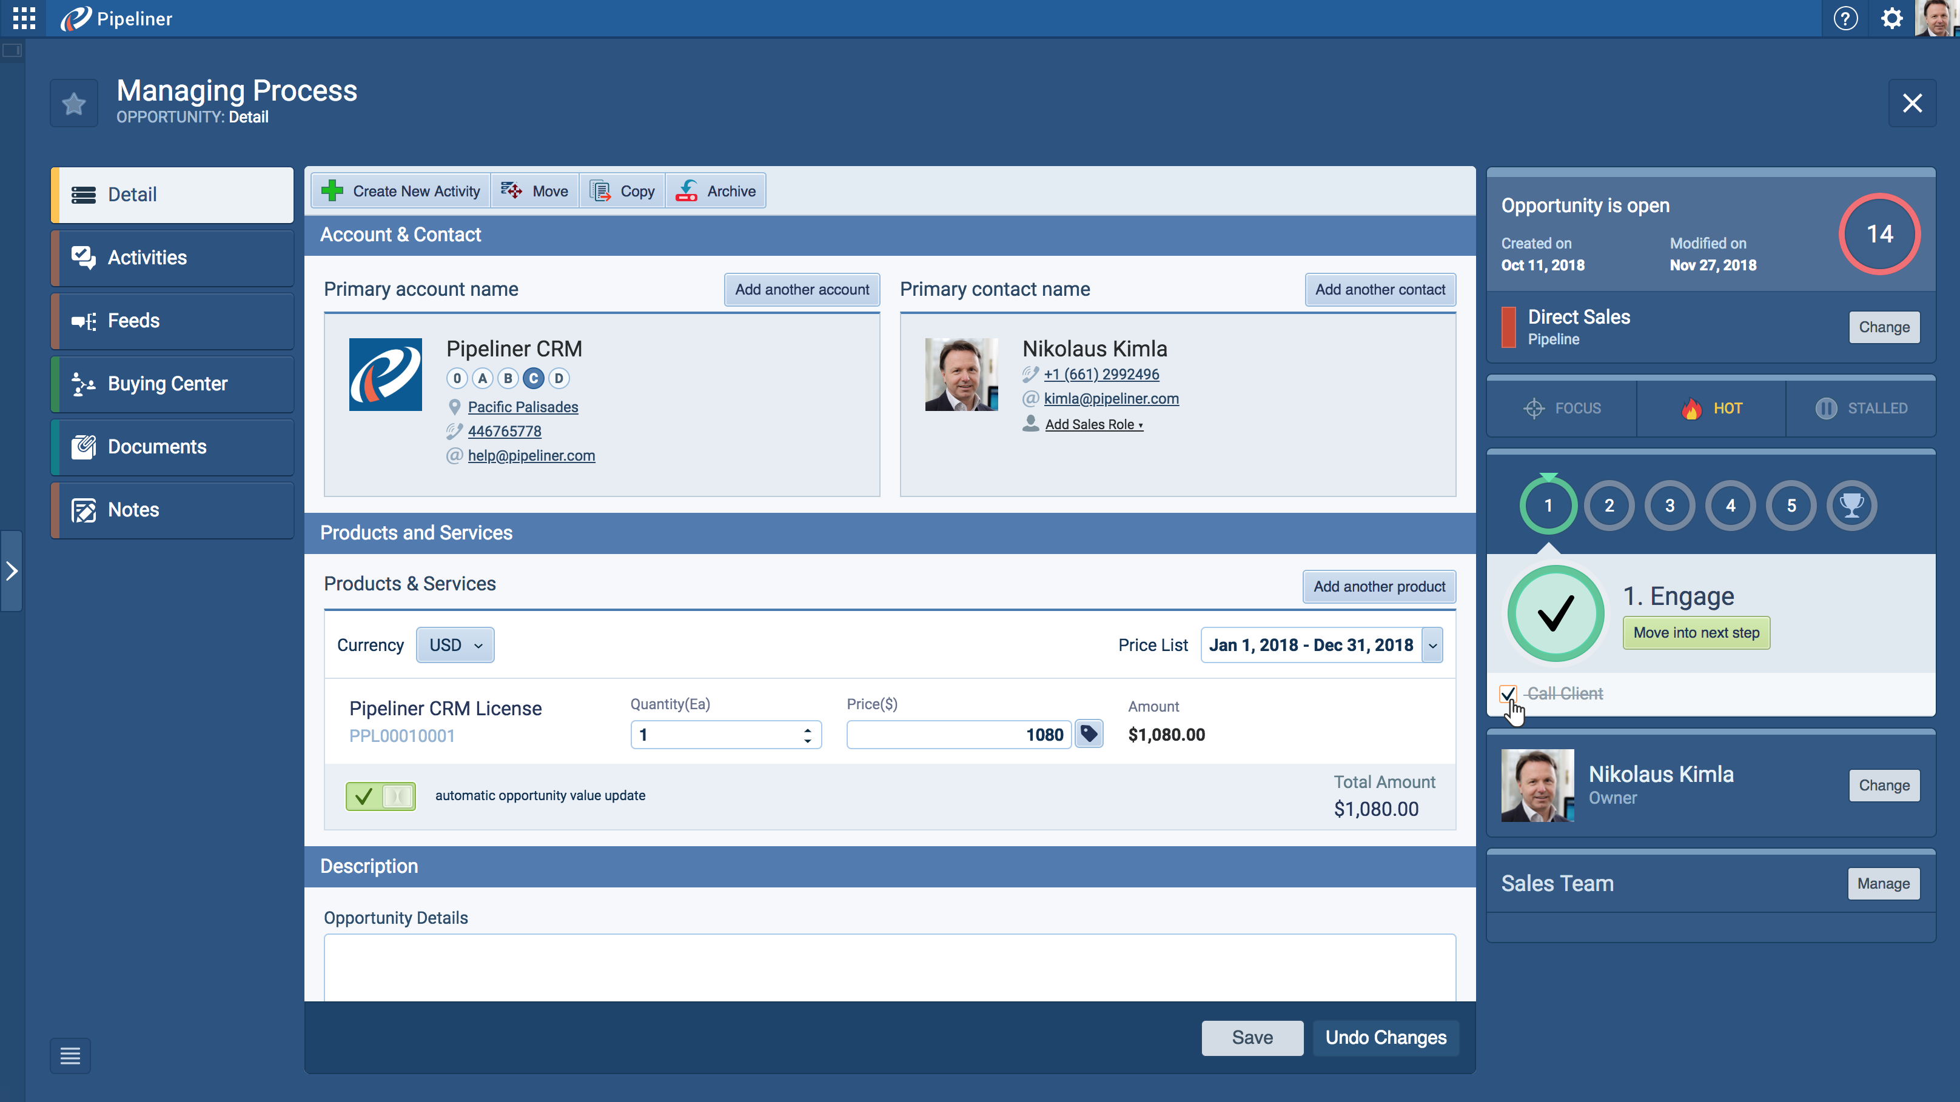Click the Archive toolbar button
Screen dimensions: 1960x1102
716,191
